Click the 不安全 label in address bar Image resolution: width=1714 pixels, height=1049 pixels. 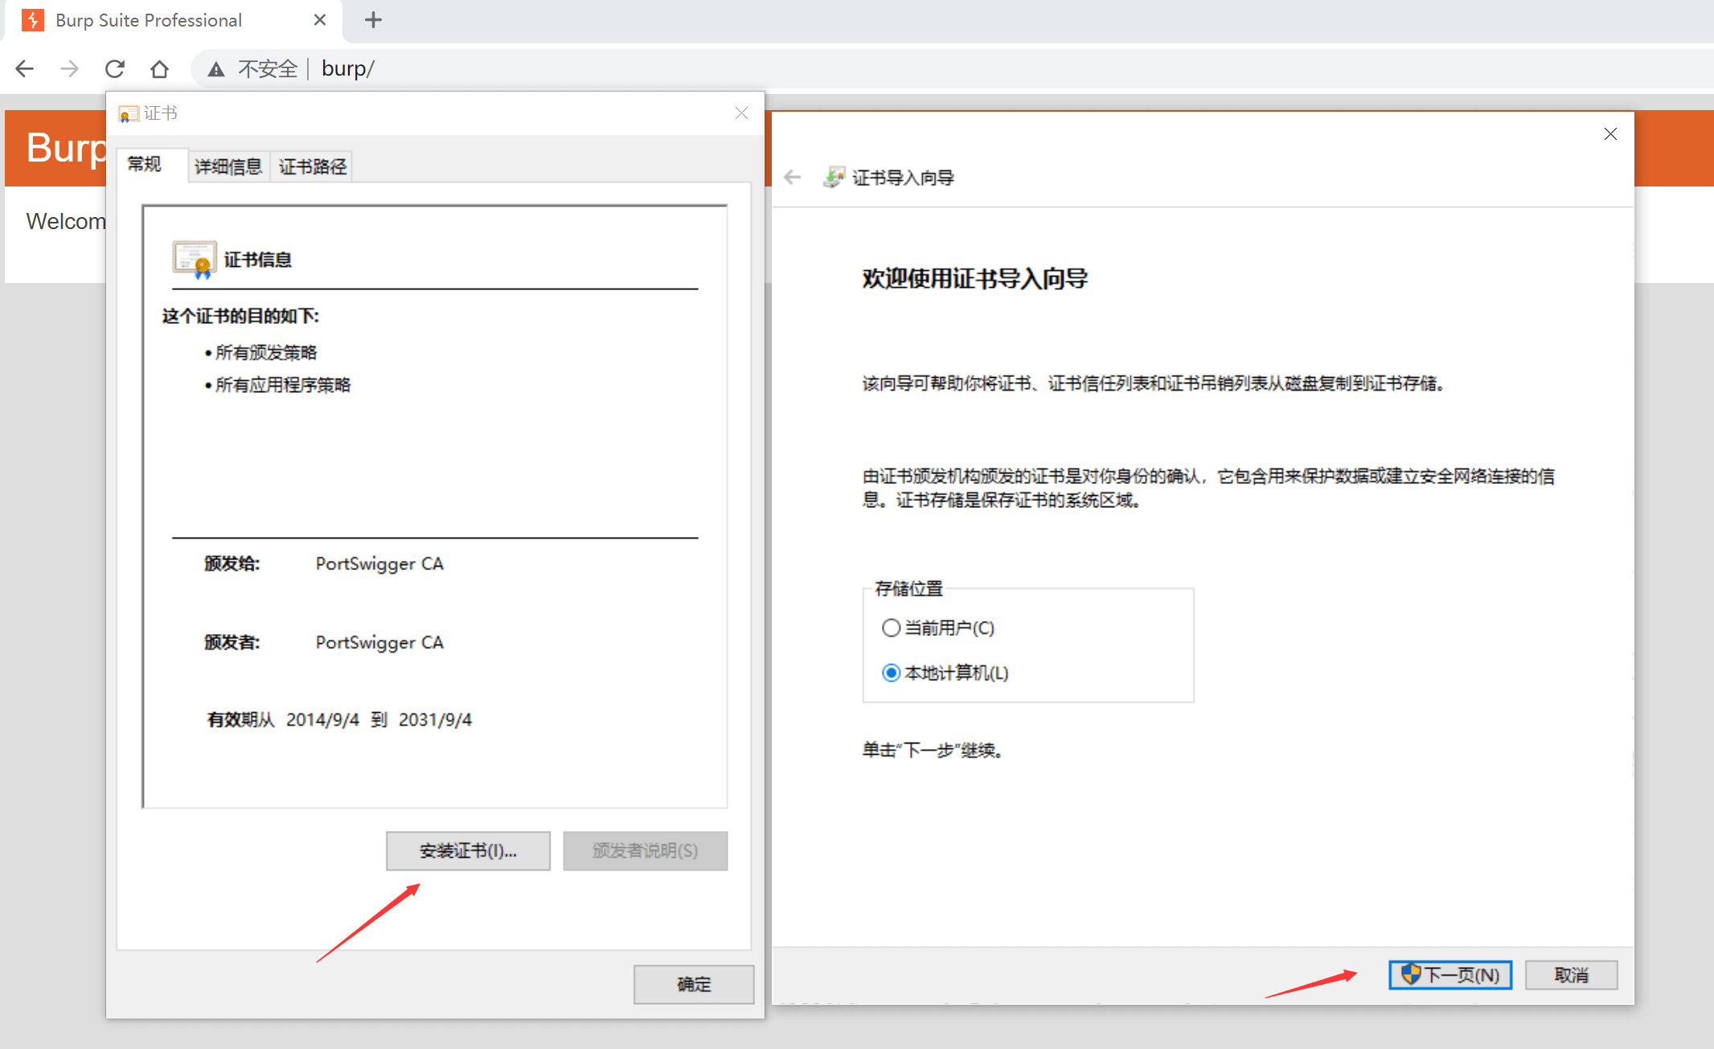point(268,69)
